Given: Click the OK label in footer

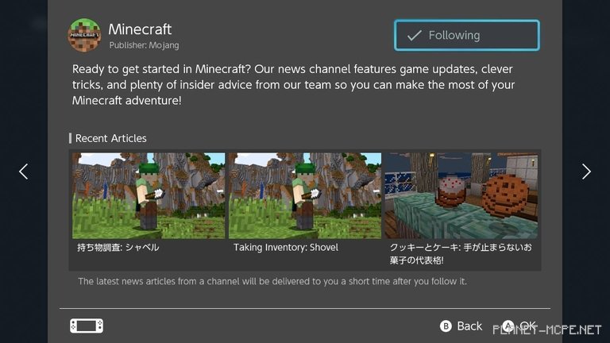Looking at the screenshot, I should point(527,326).
